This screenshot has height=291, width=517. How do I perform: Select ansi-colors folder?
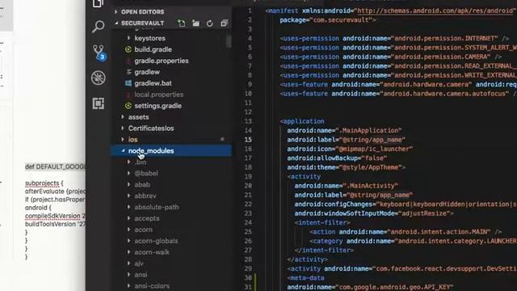(x=152, y=285)
